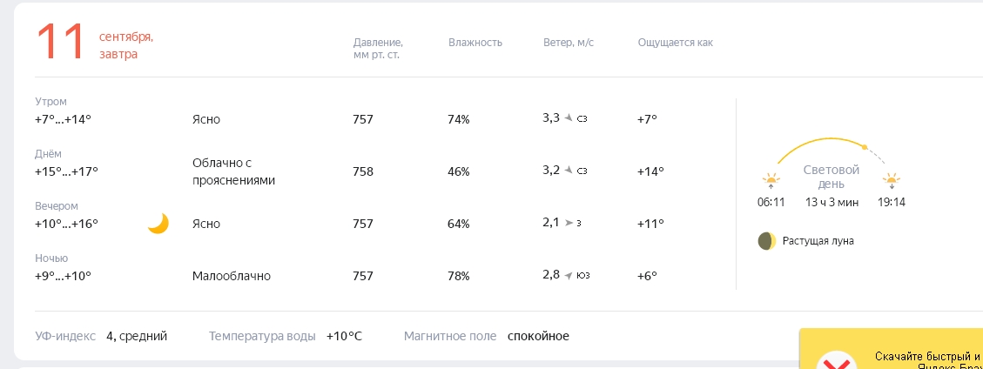Click the "сентября, завтра" date label

[x=126, y=46]
